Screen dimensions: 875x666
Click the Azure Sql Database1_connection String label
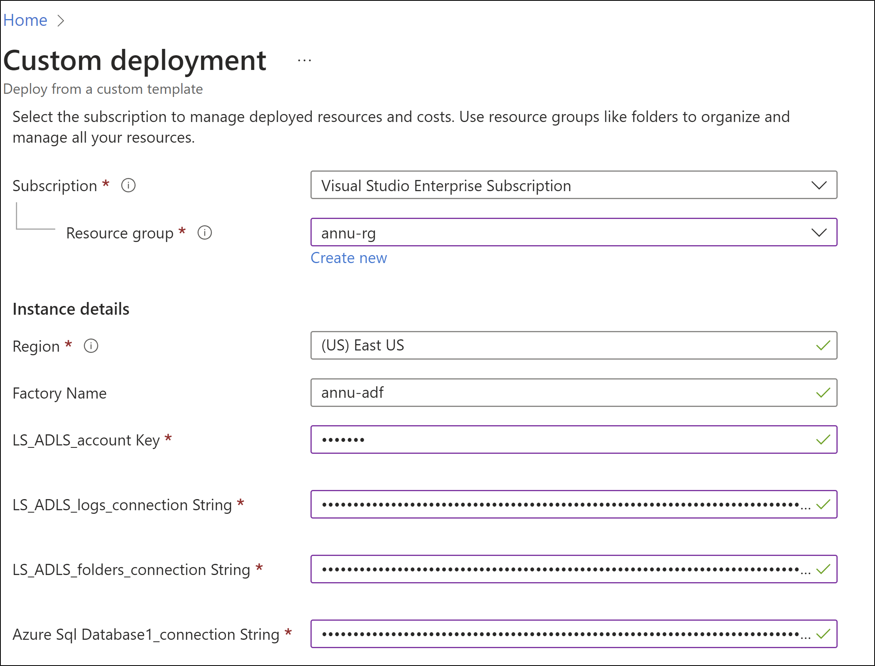click(x=146, y=635)
